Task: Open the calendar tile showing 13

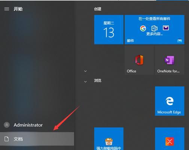Action: (x=109, y=30)
